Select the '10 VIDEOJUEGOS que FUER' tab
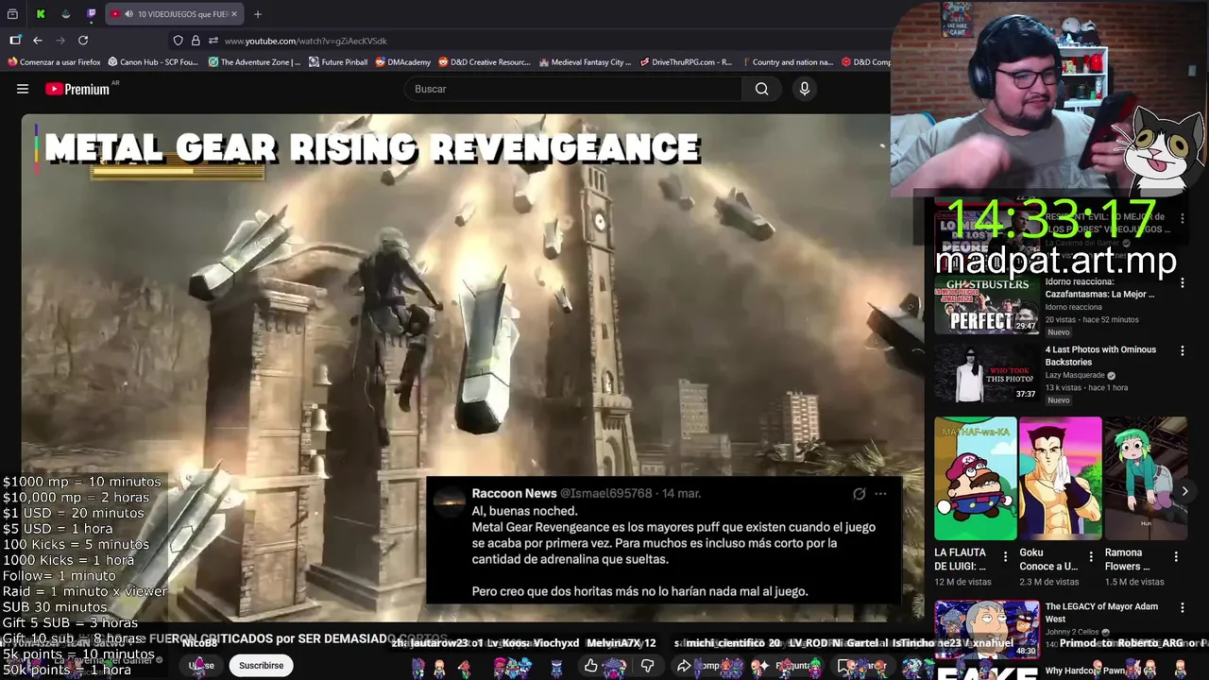The width and height of the screenshot is (1209, 680). (175, 14)
